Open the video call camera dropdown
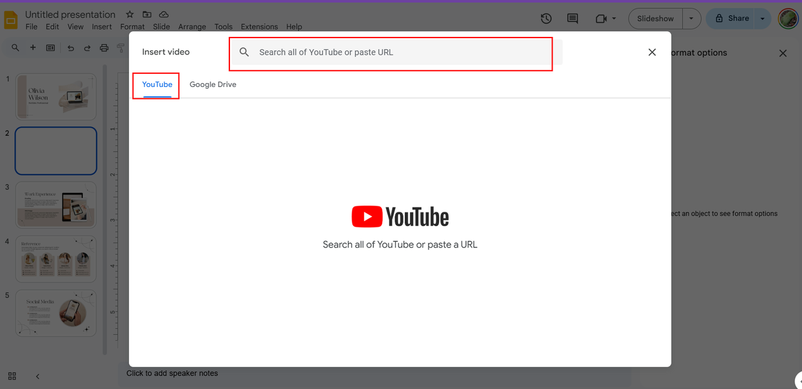The image size is (802, 389). tap(605, 19)
